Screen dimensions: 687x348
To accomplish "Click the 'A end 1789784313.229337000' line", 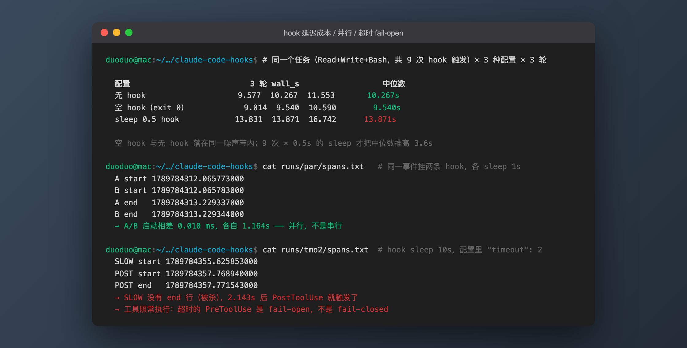I will (179, 202).
